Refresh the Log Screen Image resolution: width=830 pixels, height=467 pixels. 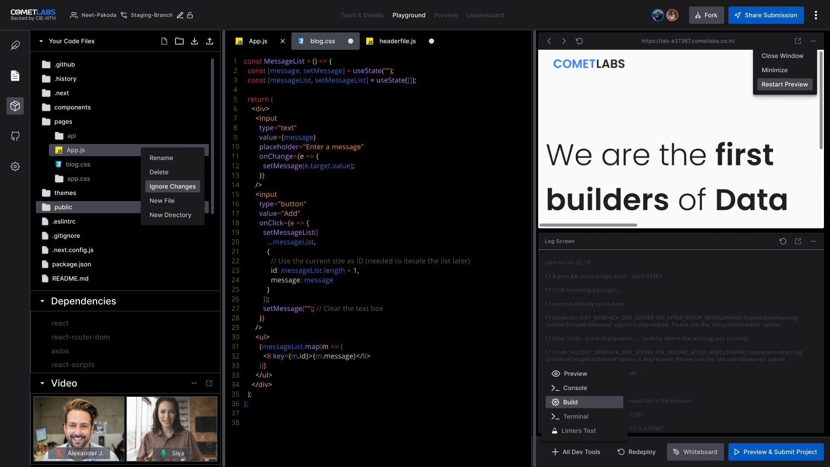tap(783, 241)
